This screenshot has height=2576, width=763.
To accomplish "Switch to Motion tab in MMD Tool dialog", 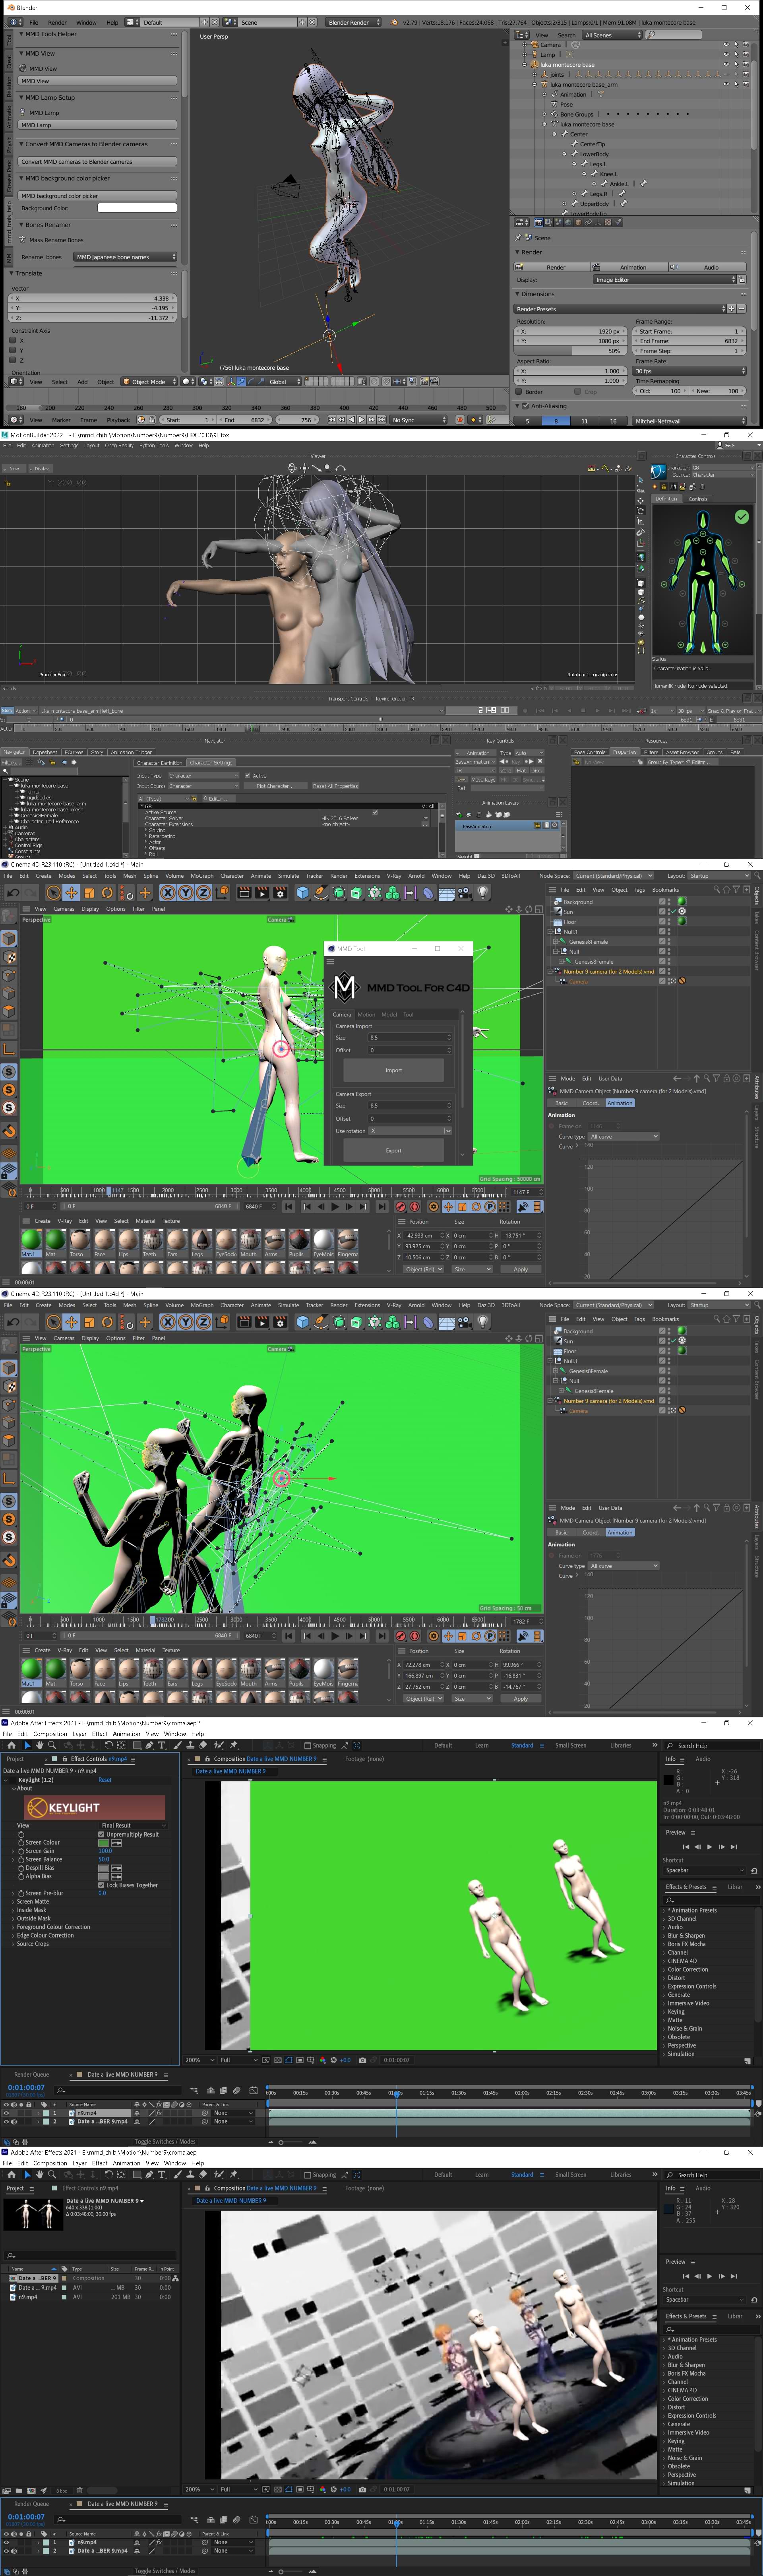I will [x=366, y=1014].
